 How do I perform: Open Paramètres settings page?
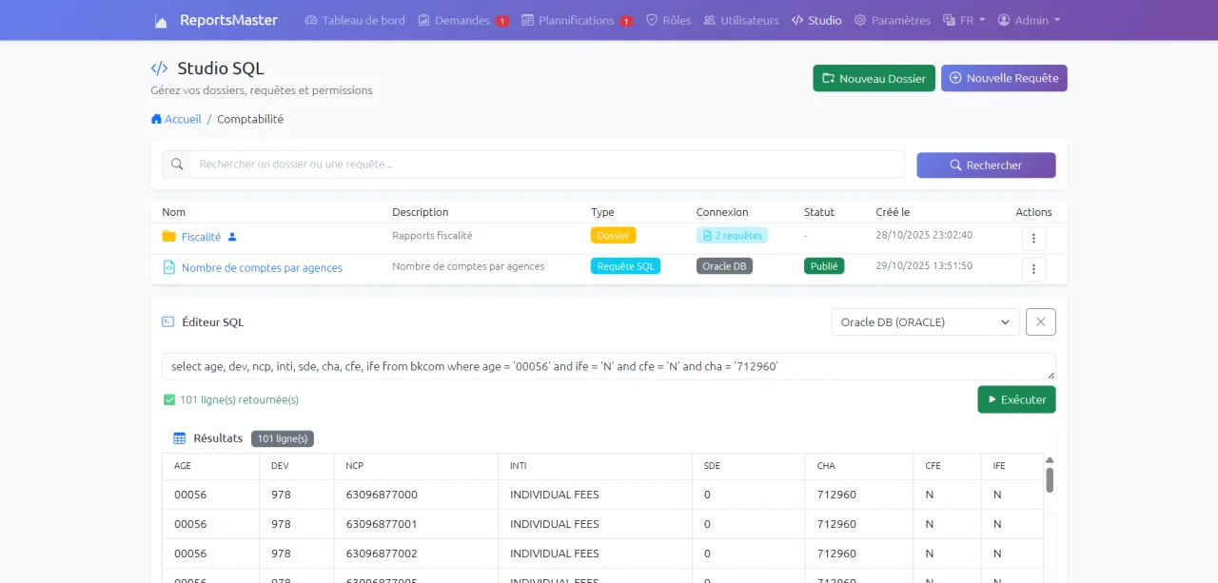(x=892, y=20)
